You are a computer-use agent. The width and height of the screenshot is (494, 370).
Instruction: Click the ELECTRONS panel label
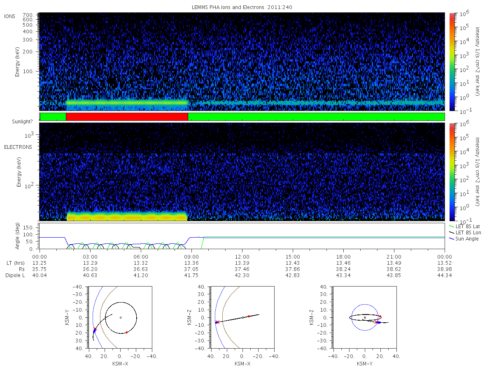pyautogui.click(x=18, y=147)
